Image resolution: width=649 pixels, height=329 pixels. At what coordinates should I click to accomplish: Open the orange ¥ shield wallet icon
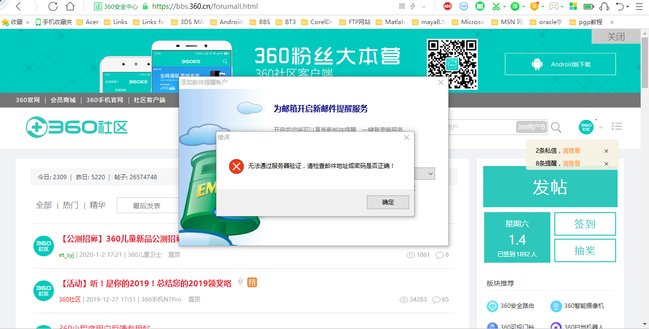pos(534,6)
